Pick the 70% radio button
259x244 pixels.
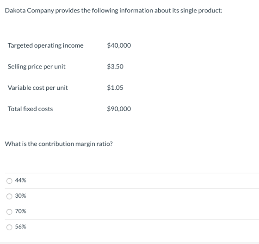(9, 212)
